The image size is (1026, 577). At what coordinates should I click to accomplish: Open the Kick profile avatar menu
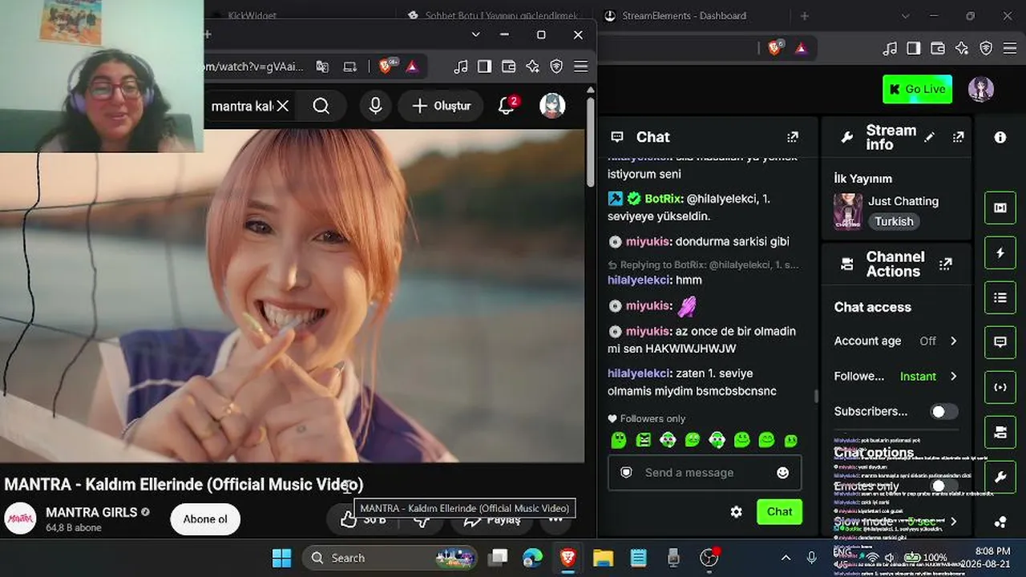tap(981, 89)
